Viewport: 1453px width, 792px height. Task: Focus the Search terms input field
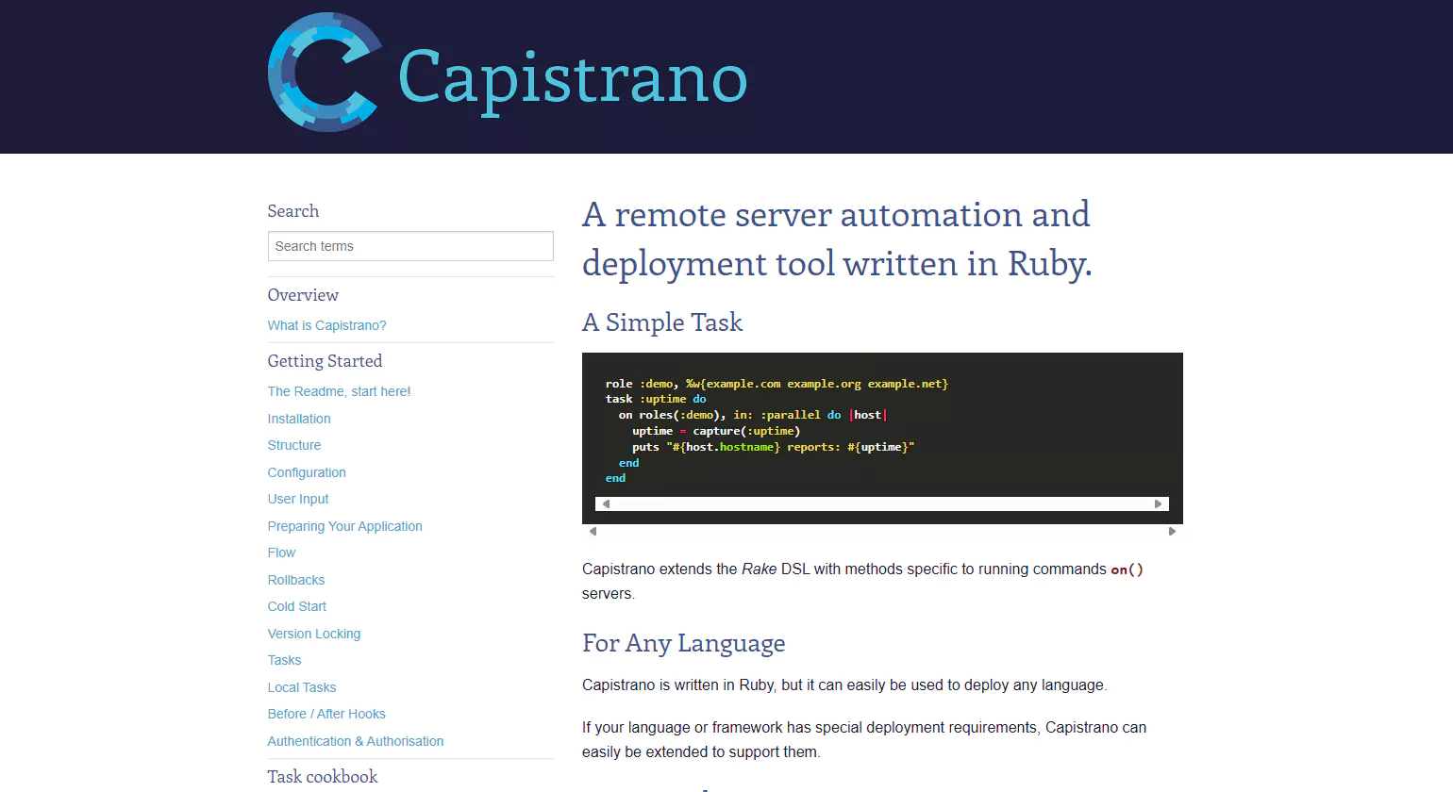[x=410, y=246]
